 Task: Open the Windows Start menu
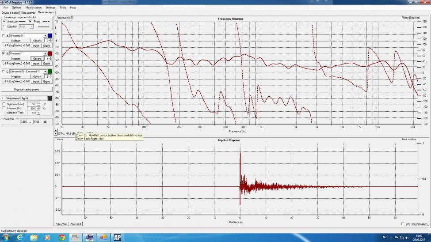point(6,237)
